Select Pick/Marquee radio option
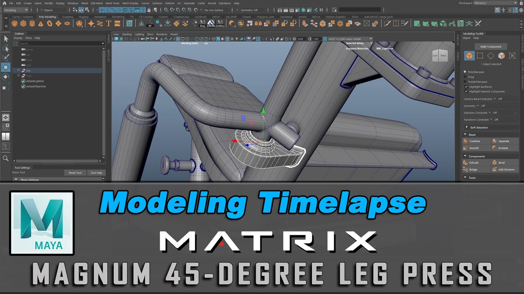The image size is (524, 294). (x=465, y=71)
